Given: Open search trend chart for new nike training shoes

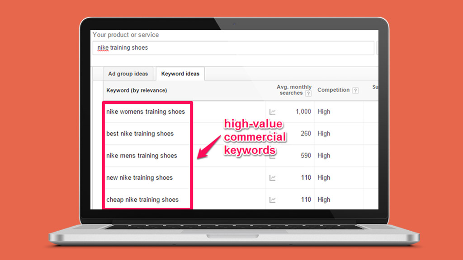Looking at the screenshot, I should (272, 178).
